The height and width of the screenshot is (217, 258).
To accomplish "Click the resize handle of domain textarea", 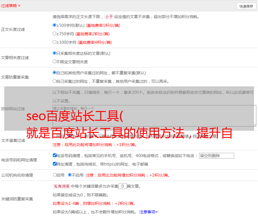I will coord(255,125).
